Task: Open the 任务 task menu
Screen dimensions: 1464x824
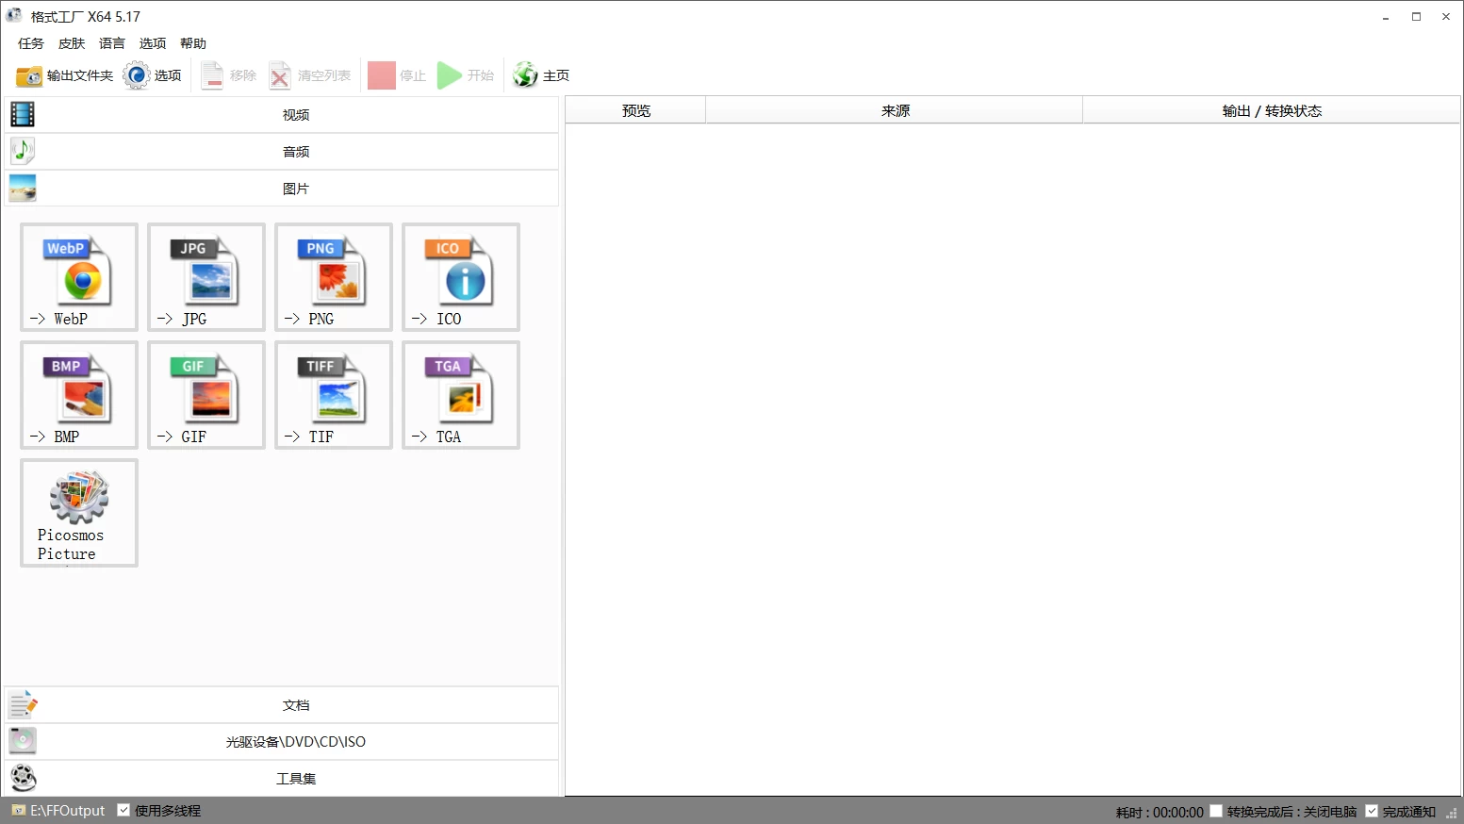Action: (x=31, y=43)
